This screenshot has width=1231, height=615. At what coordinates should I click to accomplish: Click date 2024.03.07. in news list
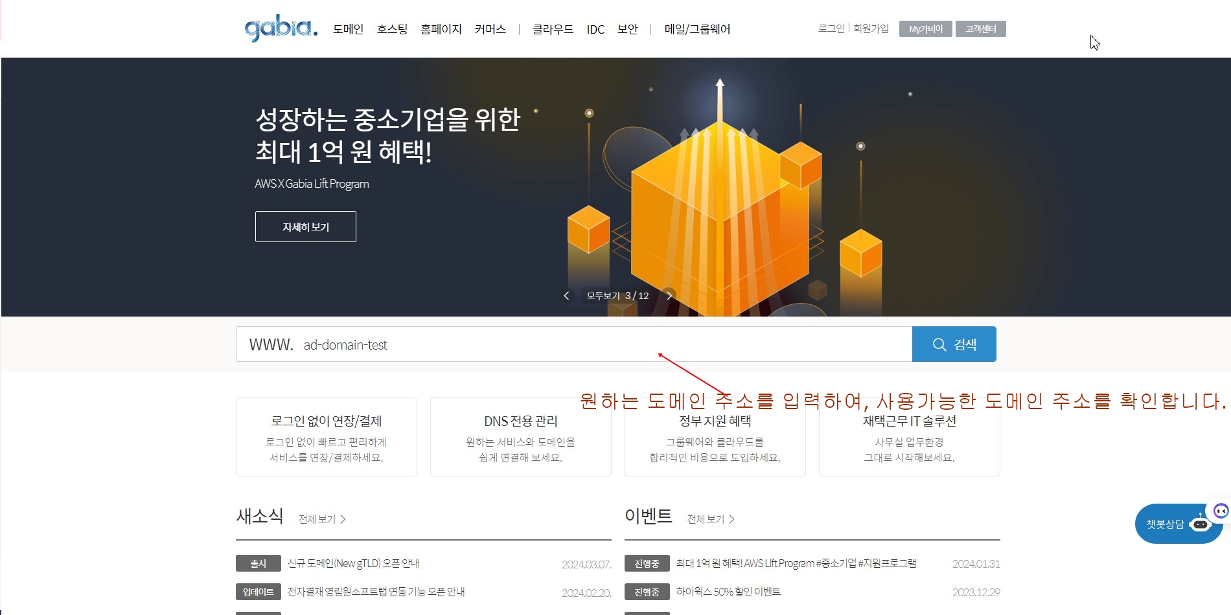coord(586,565)
